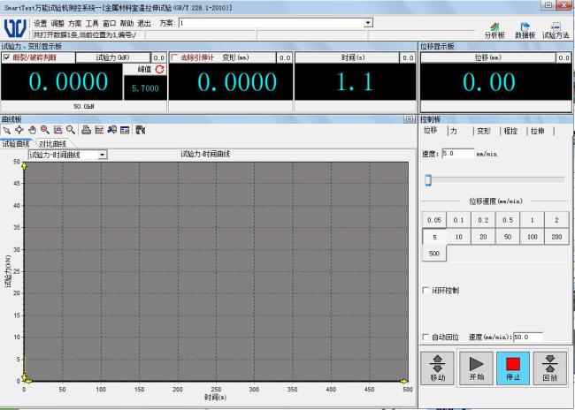Screen dimensions: 575x410
Task: Click the red peak value reset icon
Action: point(159,69)
